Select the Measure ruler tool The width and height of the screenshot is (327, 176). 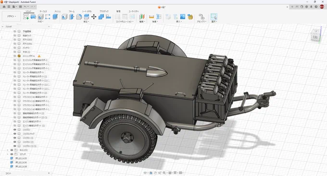pyautogui.click(x=151, y=17)
